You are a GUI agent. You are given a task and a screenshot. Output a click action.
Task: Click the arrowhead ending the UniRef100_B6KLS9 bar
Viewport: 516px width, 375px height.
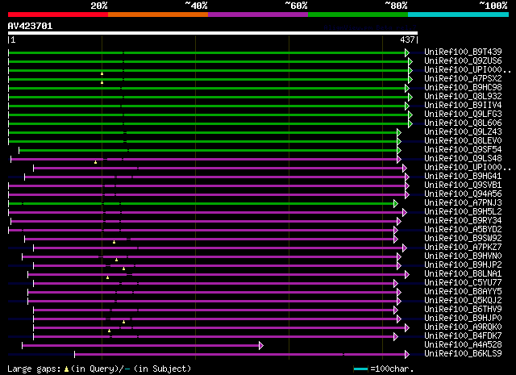(x=408, y=354)
